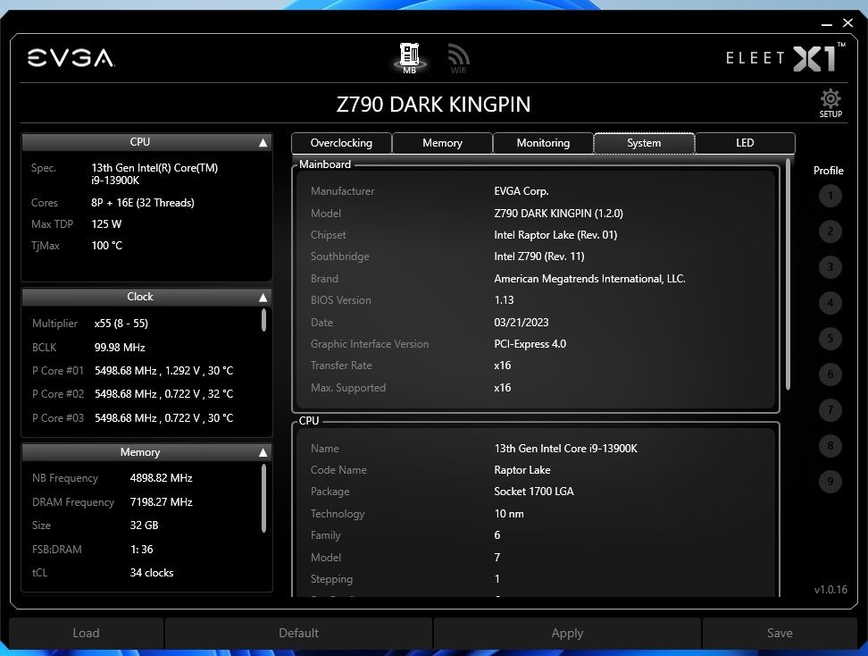Collapse the Memory panel arrow

click(263, 452)
